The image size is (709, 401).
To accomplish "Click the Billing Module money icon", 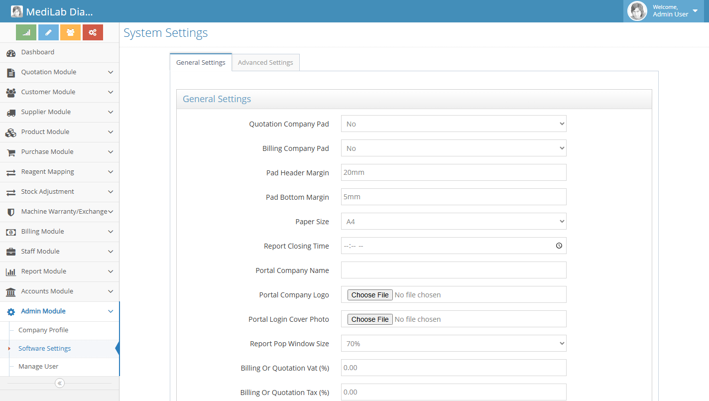I will tap(11, 232).
